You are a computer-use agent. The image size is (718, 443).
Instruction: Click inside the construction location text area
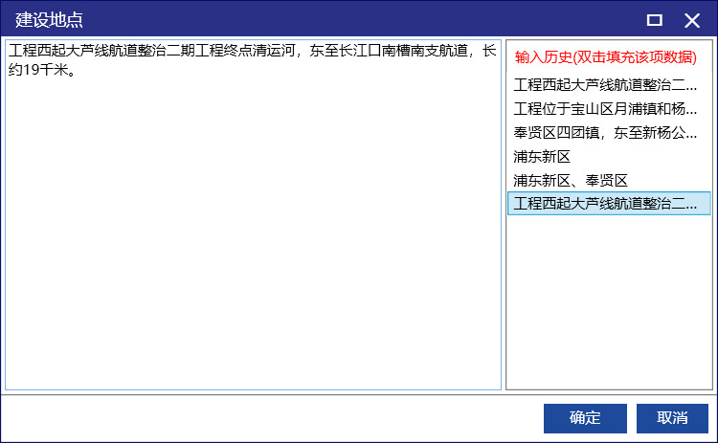coord(254,215)
